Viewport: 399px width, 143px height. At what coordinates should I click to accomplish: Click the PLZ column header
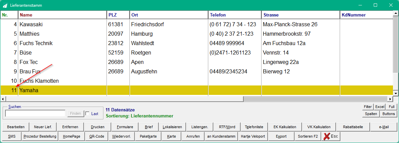coord(118,15)
